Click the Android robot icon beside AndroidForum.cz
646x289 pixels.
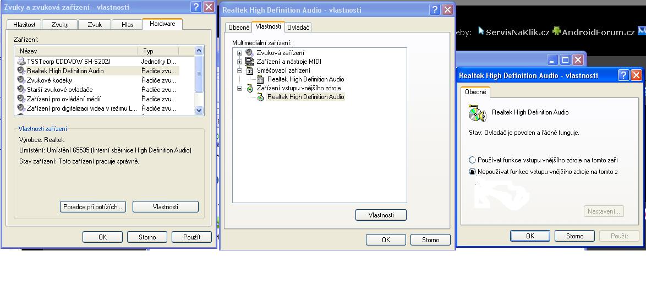click(x=557, y=31)
